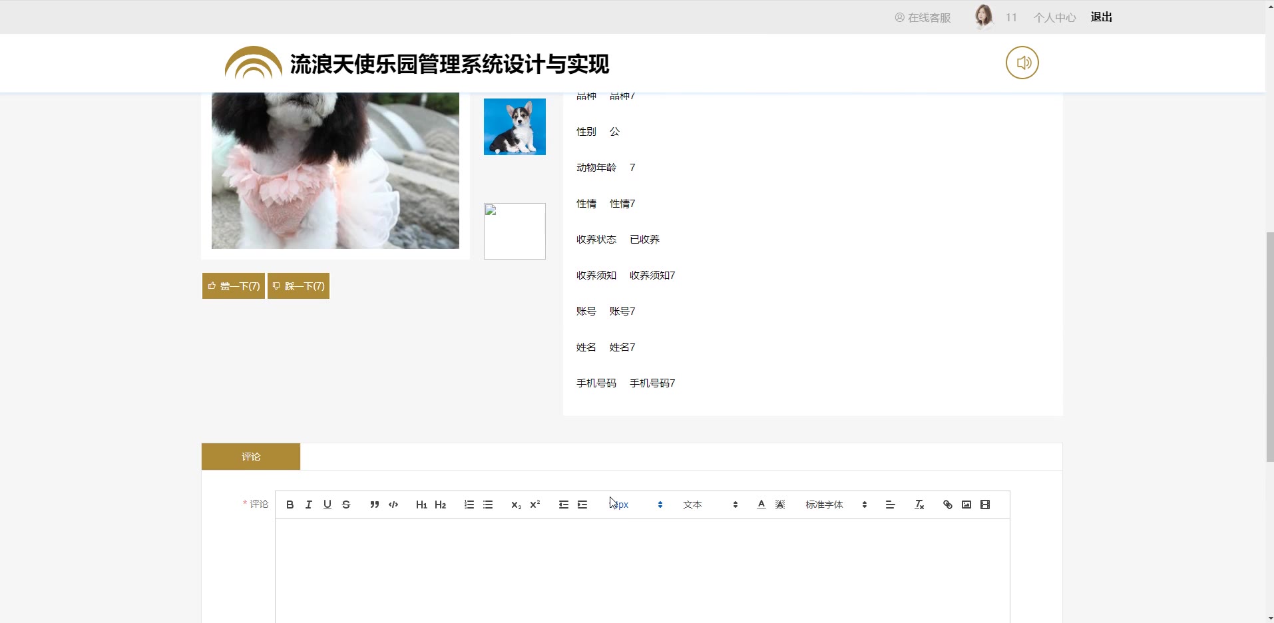The height and width of the screenshot is (623, 1274).
Task: Click the main poodle photo
Action: tap(335, 170)
